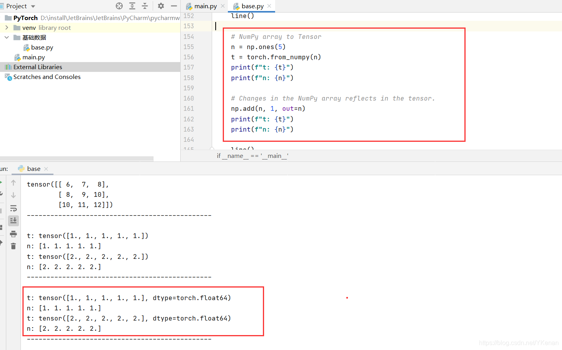Image resolution: width=562 pixels, height=350 pixels.
Task: Open Project panel gear settings
Action: click(161, 6)
